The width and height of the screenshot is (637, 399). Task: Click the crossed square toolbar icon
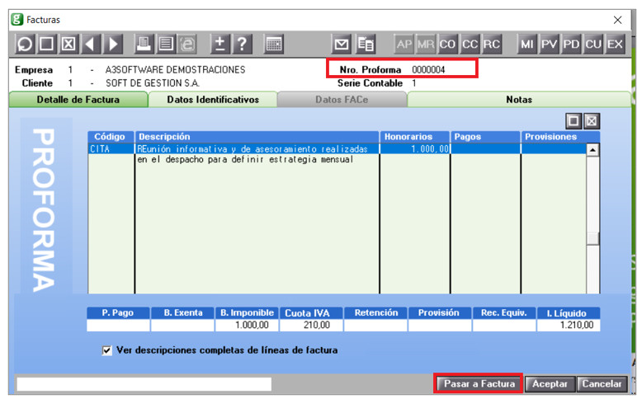(x=68, y=44)
